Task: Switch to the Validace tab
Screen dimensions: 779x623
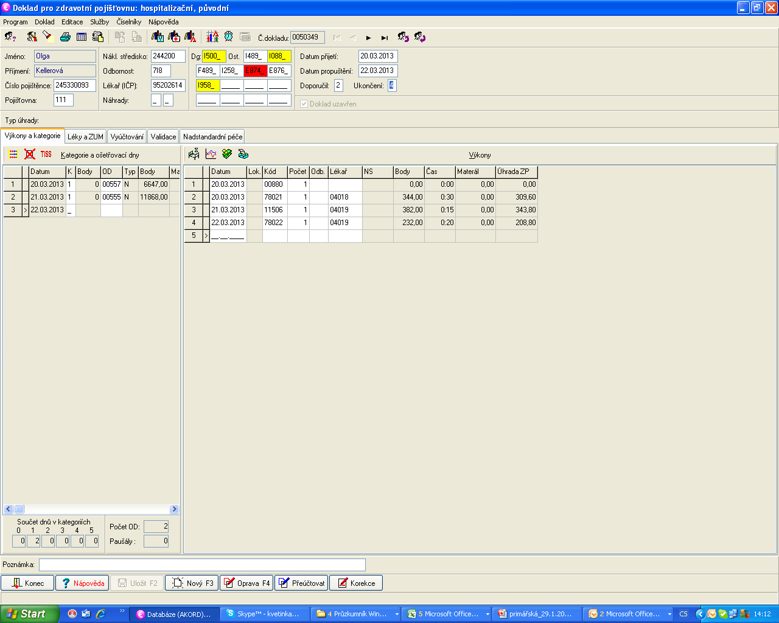Action: click(x=163, y=137)
